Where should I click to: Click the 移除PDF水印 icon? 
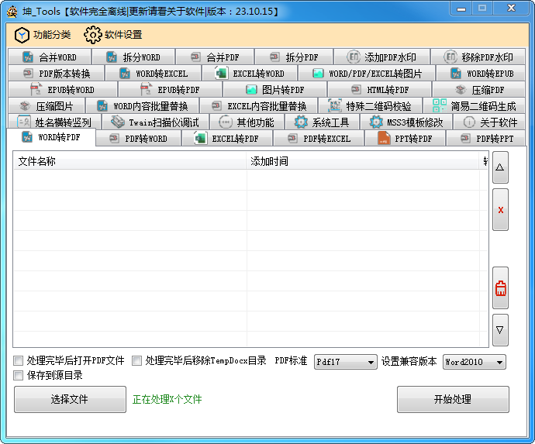[x=450, y=57]
